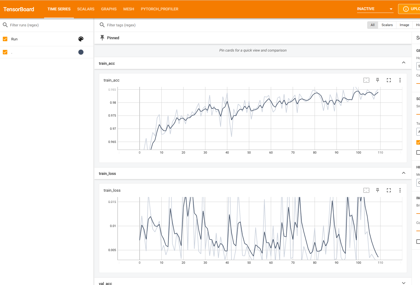
Task: Expand the val_acc section
Action: point(404,283)
